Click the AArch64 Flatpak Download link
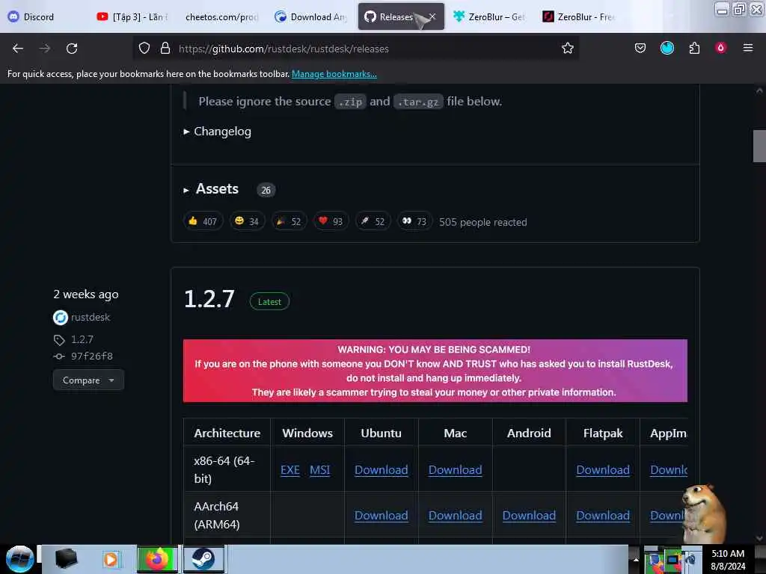This screenshot has width=766, height=574. (x=603, y=516)
